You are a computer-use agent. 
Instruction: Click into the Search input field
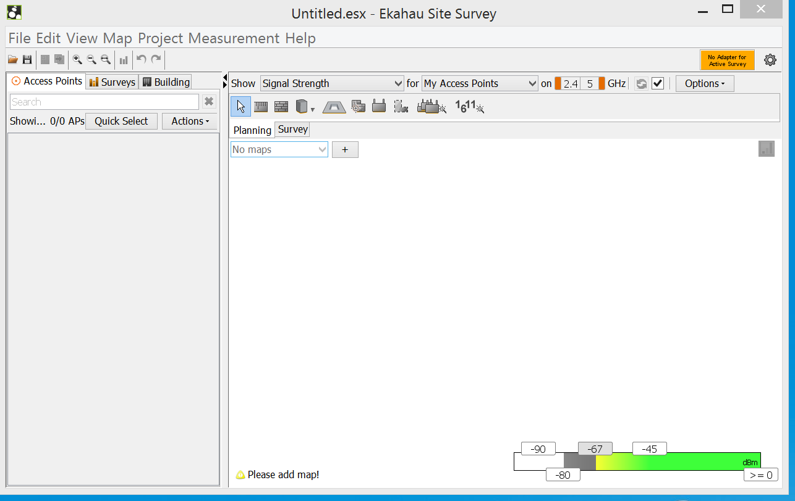click(x=104, y=102)
